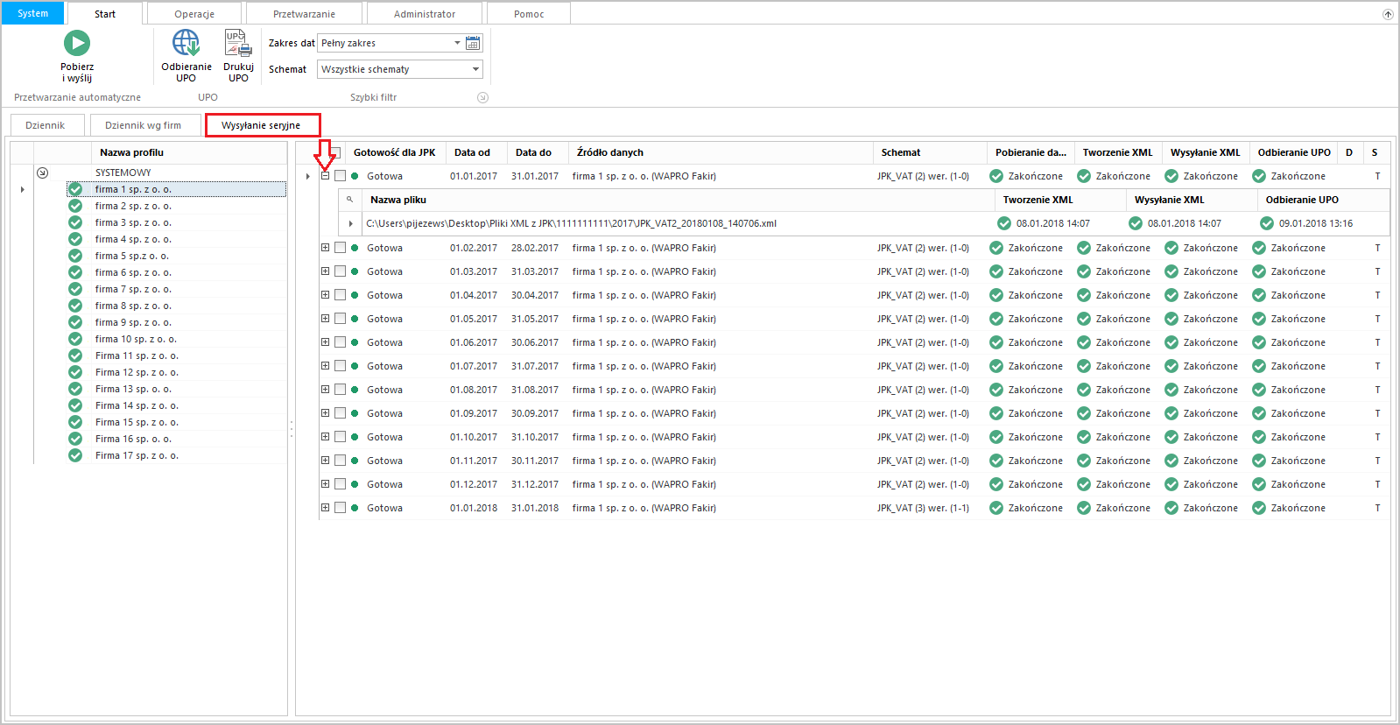Open the Zakres dat dropdown

click(x=457, y=43)
